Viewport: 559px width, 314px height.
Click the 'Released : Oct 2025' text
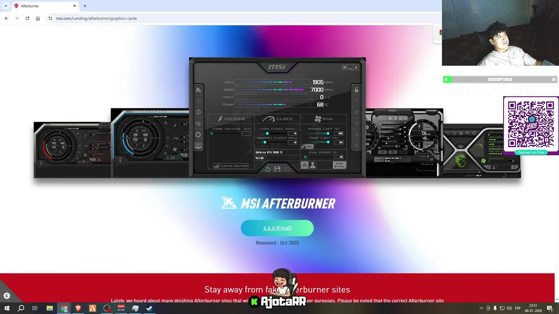(x=277, y=243)
